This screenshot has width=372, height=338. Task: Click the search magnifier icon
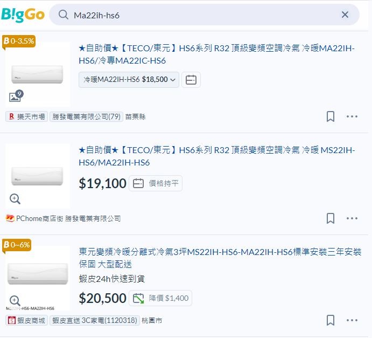(x=64, y=15)
